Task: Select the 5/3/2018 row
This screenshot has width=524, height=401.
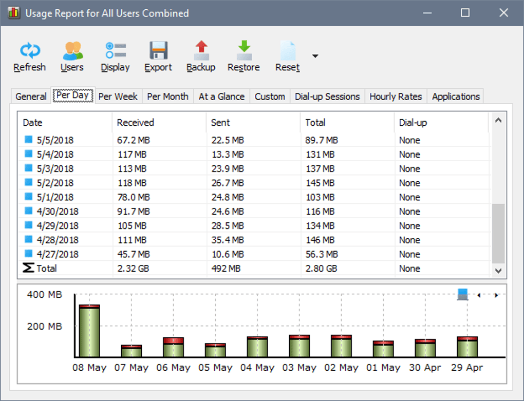Action: point(55,169)
